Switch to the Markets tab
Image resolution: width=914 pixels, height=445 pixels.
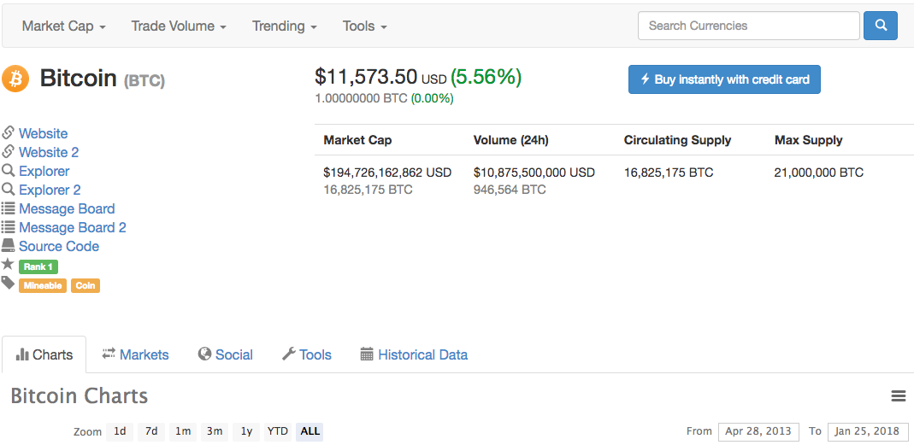coord(135,354)
